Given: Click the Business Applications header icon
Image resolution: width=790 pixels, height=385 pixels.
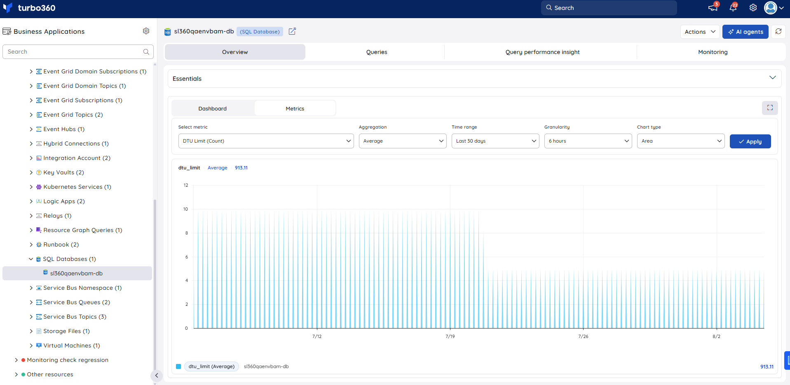Looking at the screenshot, I should pyautogui.click(x=7, y=31).
